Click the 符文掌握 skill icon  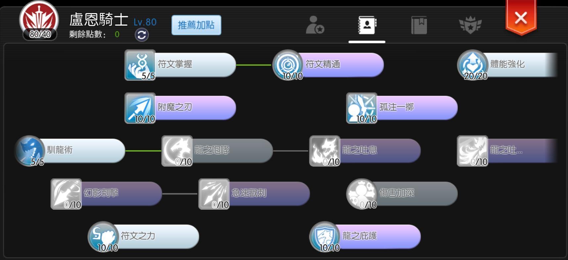pyautogui.click(x=140, y=65)
